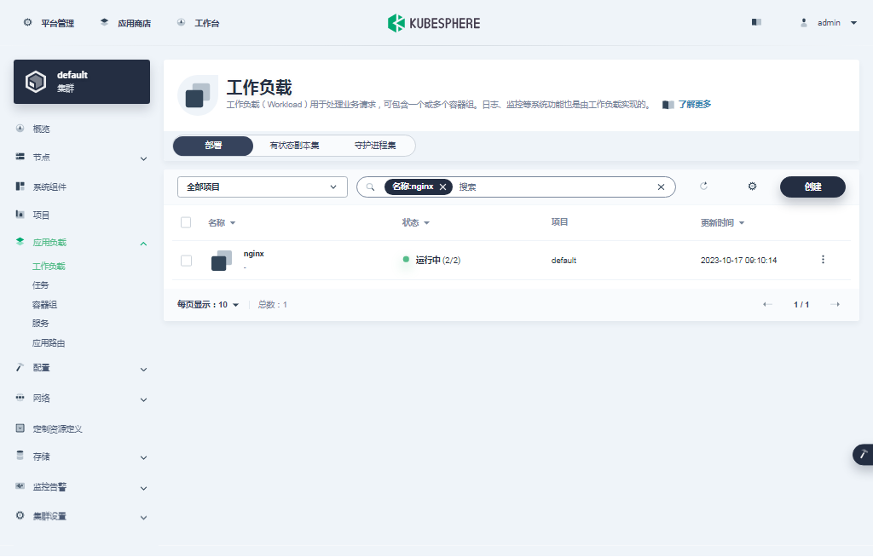Image resolution: width=873 pixels, height=557 pixels.
Task: Click the 2023-10-17 09:10:14 timestamp
Action: pos(738,260)
